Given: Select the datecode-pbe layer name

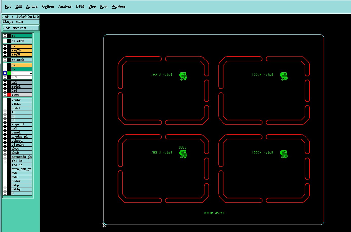Looking at the screenshot, I should pyautogui.click(x=22, y=157).
